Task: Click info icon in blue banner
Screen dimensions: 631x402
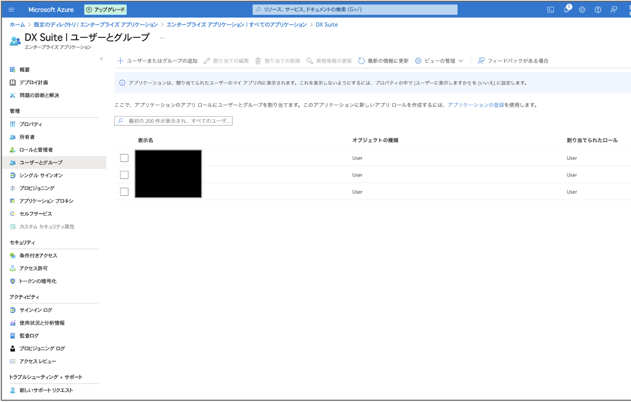Action: coord(122,83)
